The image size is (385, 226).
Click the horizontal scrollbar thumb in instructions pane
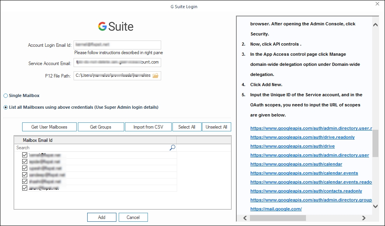[x=278, y=218]
